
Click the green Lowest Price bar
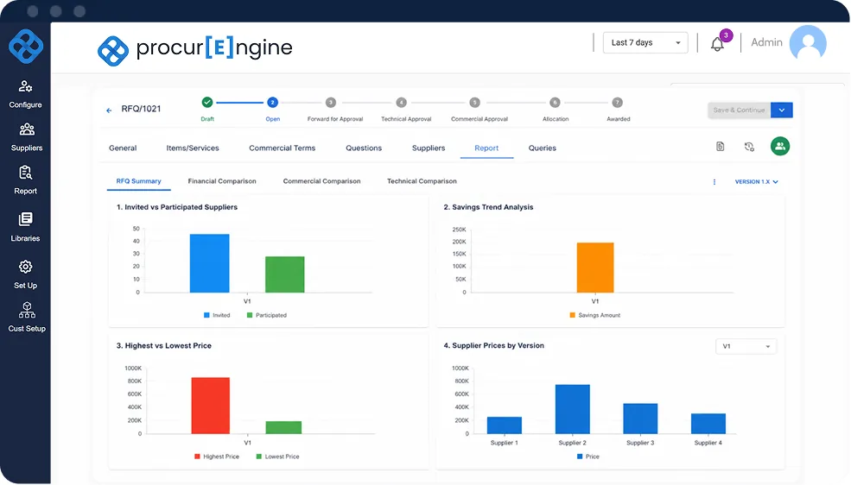(x=284, y=427)
